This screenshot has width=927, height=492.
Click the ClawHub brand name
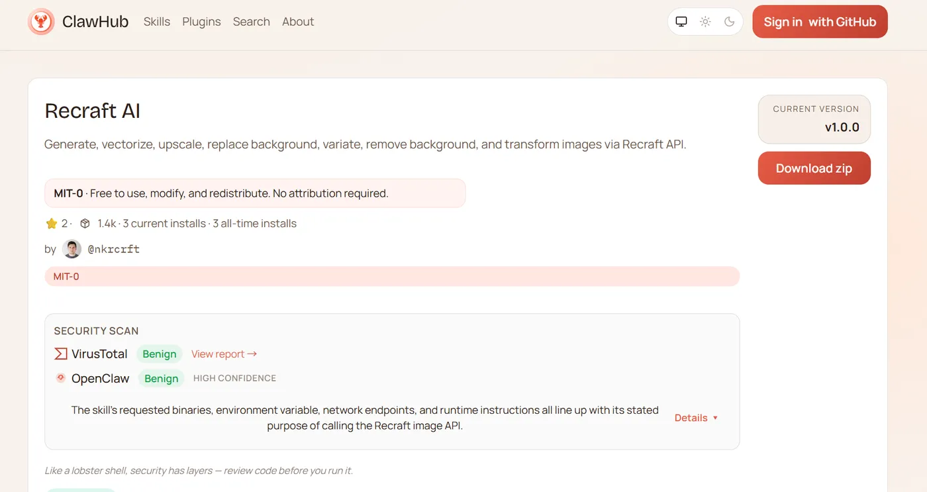pos(95,22)
